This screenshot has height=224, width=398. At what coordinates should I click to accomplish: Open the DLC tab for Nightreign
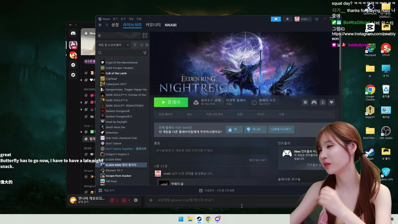[189, 114]
